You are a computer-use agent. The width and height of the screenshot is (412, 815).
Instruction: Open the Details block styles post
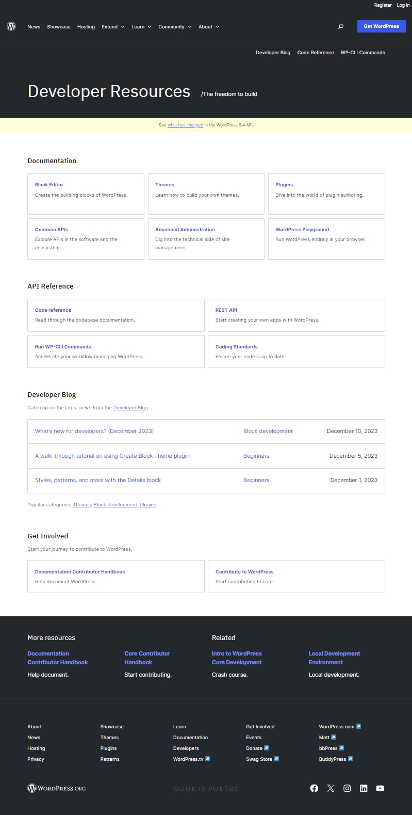[x=98, y=480]
